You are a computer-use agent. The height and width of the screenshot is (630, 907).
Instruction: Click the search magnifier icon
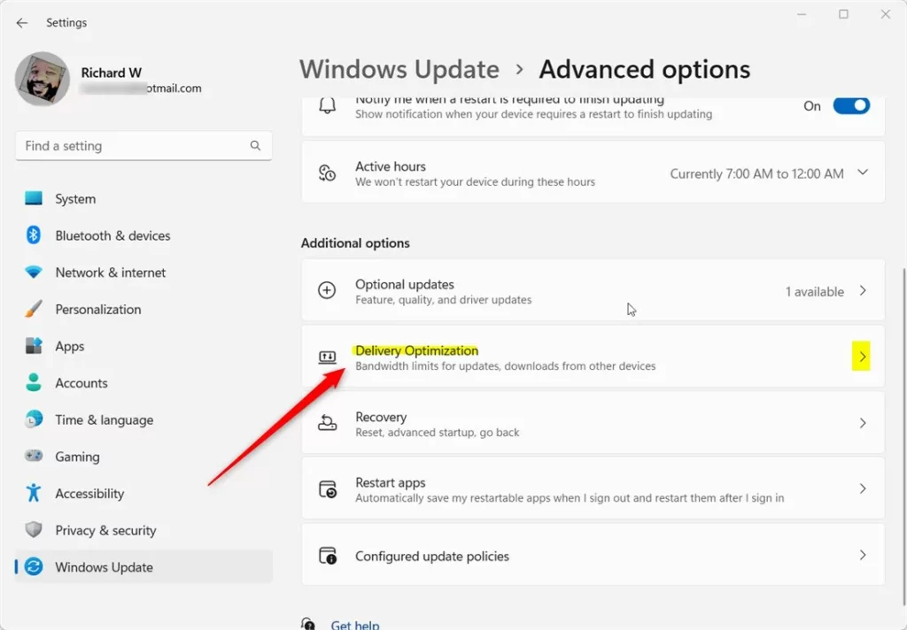click(x=255, y=146)
